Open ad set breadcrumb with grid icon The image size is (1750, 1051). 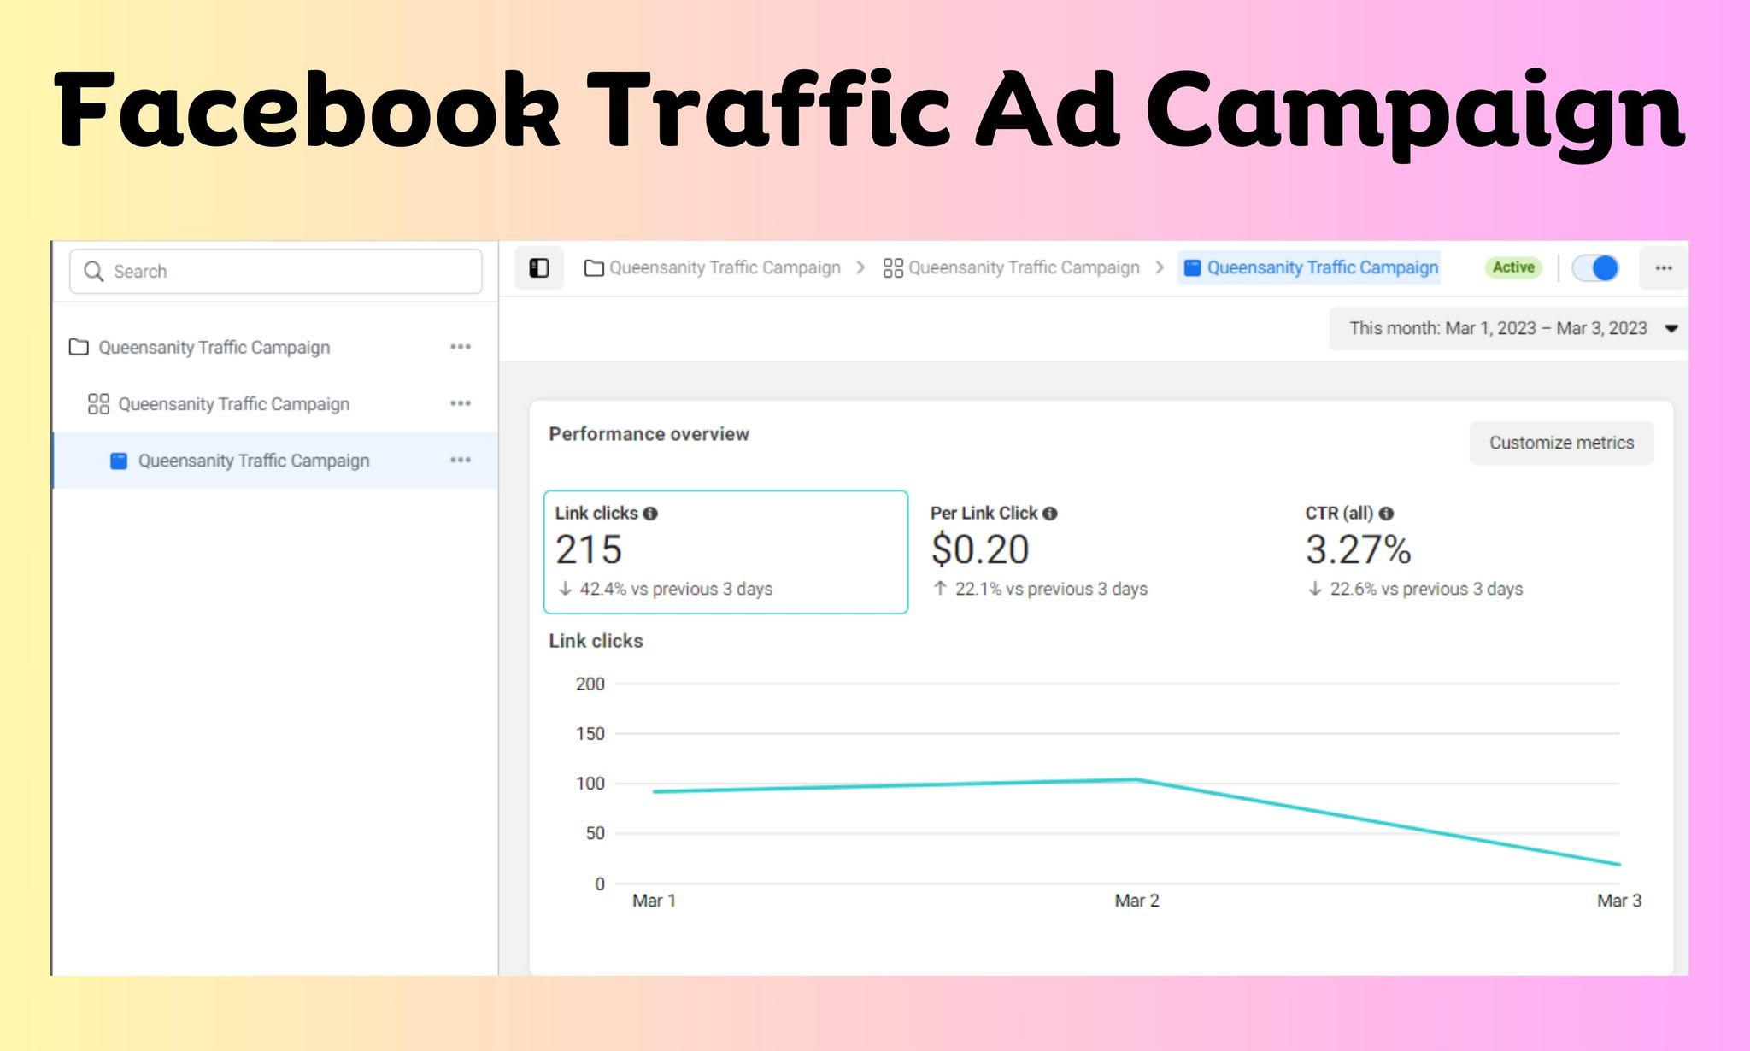point(1012,268)
